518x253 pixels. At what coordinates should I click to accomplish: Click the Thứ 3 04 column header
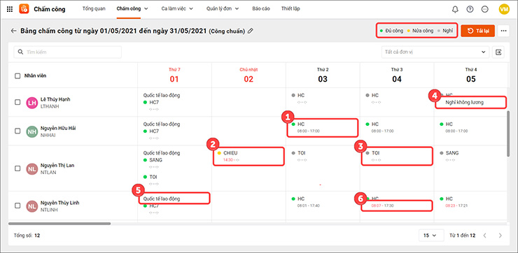point(397,75)
